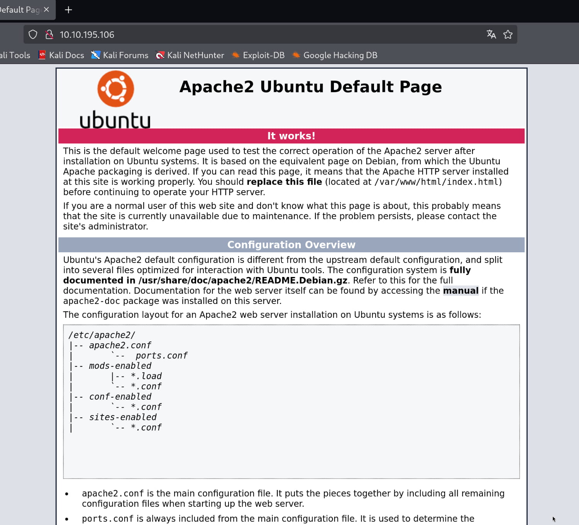
Task: Open the Kali NetHunter bookmark
Action: 190,55
